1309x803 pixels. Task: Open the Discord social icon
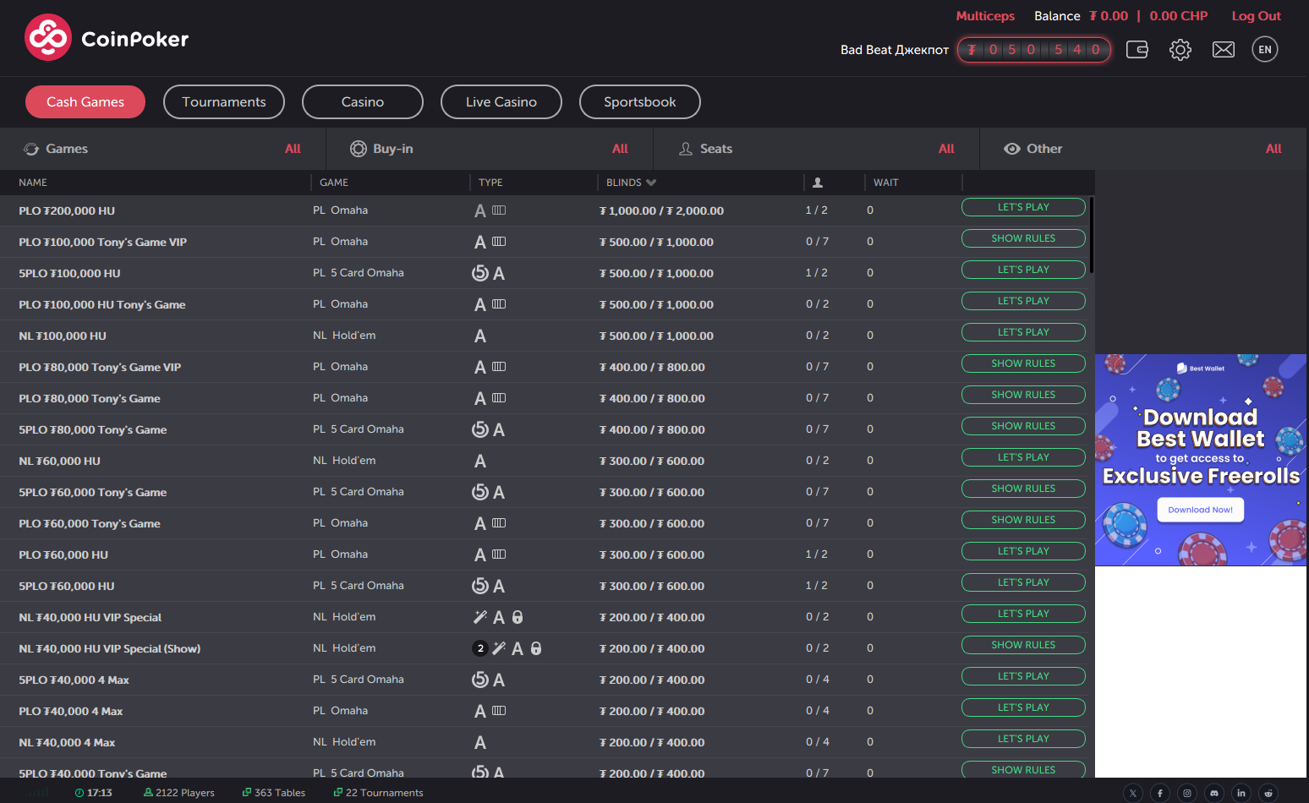(x=1214, y=793)
